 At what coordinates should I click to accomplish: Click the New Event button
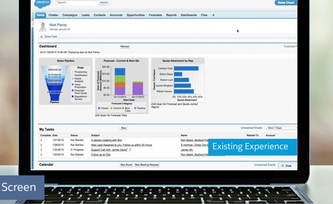pyautogui.click(x=126, y=165)
